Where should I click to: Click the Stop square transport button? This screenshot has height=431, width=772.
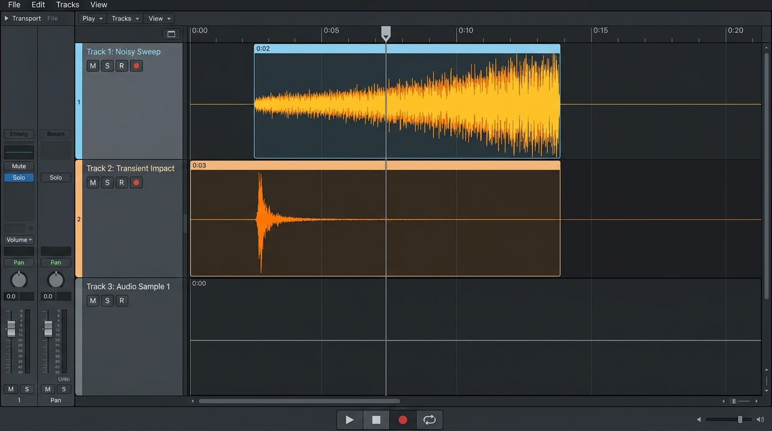(x=376, y=420)
